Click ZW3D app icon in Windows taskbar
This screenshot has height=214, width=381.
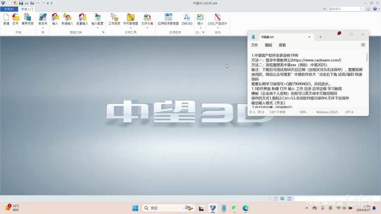(x=213, y=208)
